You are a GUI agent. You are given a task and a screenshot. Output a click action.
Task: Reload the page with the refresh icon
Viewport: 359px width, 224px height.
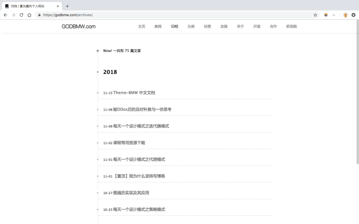[21, 15]
